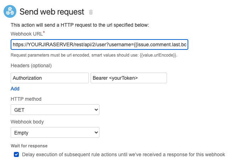Click the Bearer token header value field
This screenshot has width=243, height=163.
129,78
